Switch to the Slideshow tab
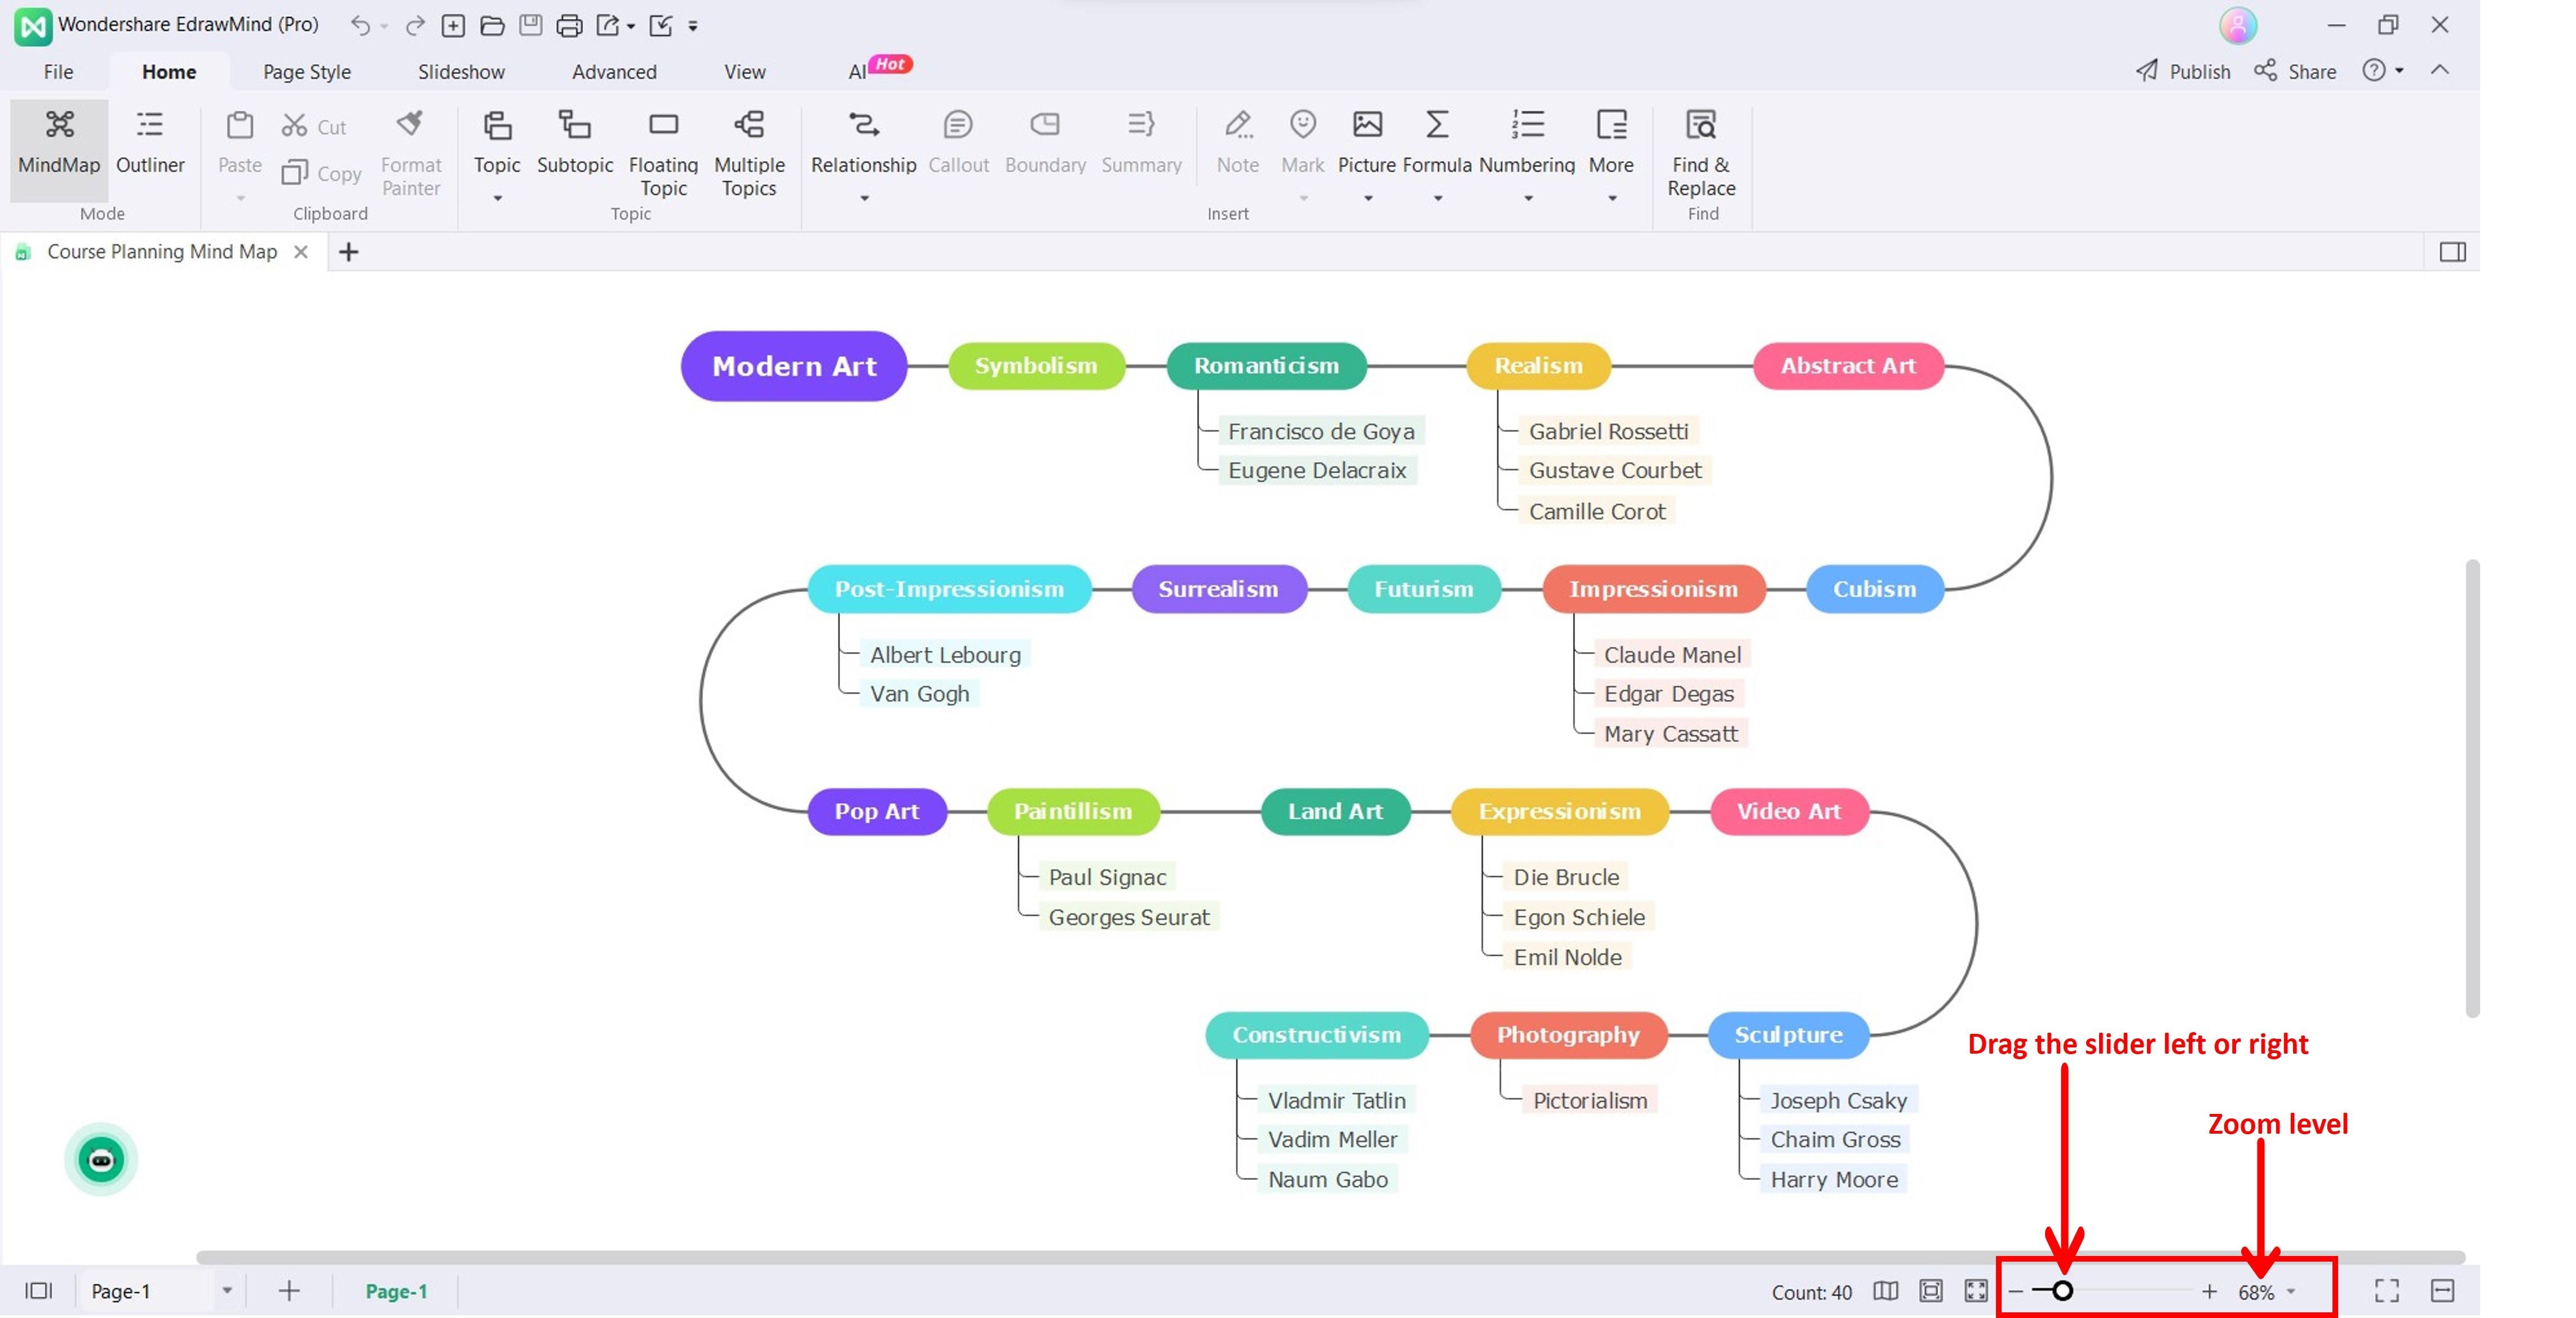 [x=461, y=72]
